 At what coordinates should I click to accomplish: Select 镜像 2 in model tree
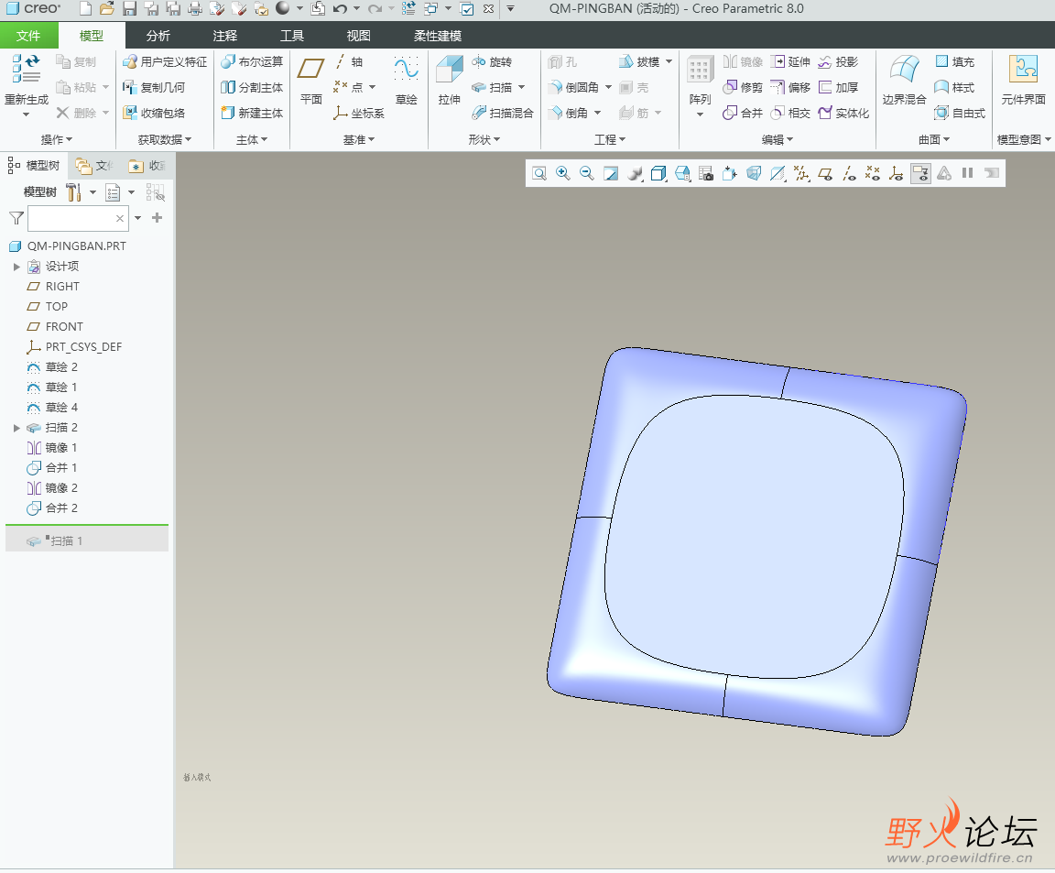pyautogui.click(x=61, y=488)
